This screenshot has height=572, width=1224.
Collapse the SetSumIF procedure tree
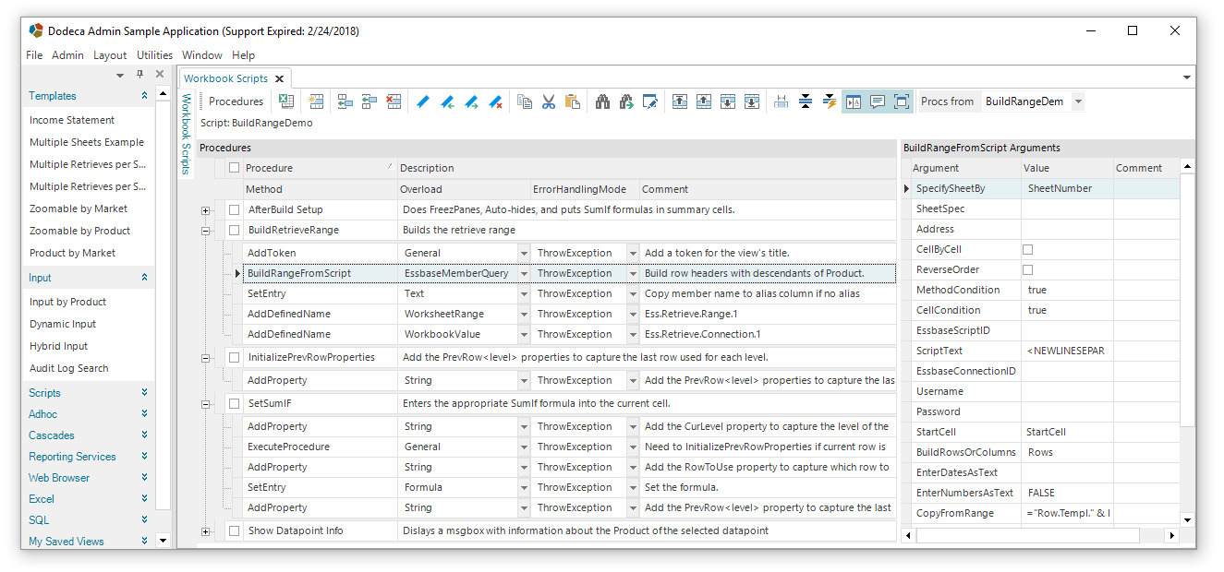click(x=205, y=404)
